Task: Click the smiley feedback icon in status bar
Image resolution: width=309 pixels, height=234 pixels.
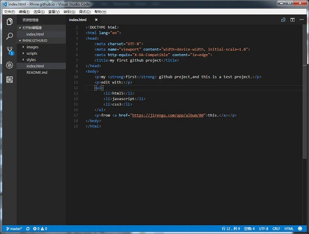Action: coord(300,228)
